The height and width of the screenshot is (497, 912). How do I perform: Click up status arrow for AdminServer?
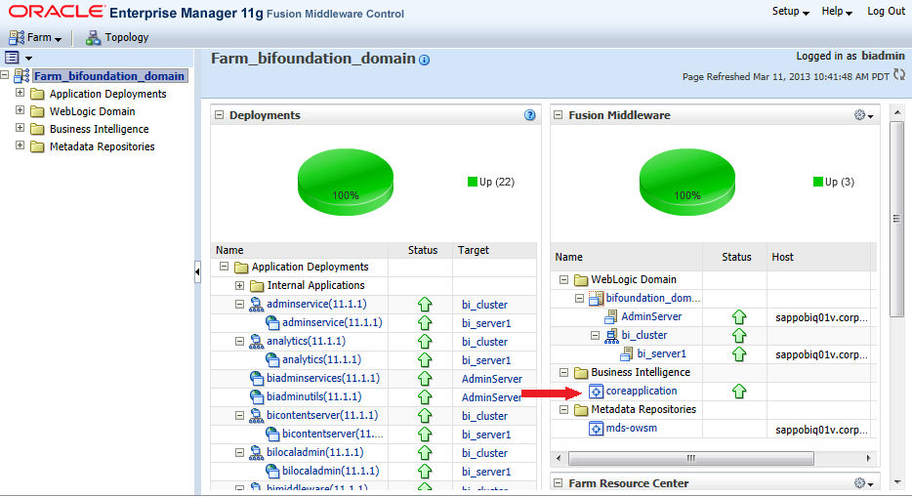click(739, 317)
